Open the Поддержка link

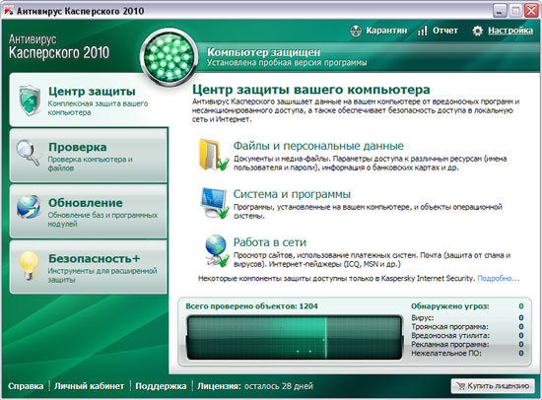[x=161, y=386]
